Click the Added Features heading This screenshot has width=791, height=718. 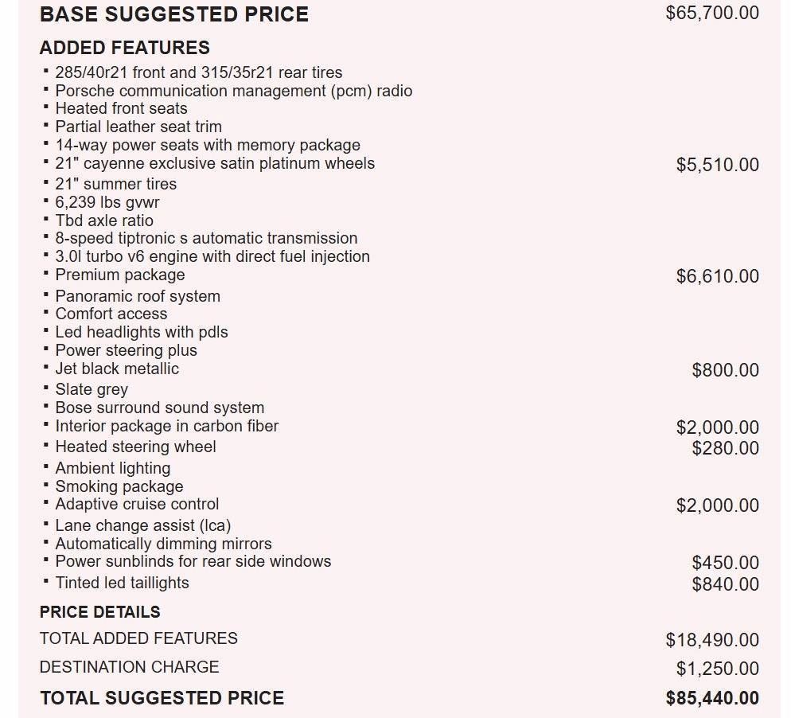pyautogui.click(x=124, y=48)
